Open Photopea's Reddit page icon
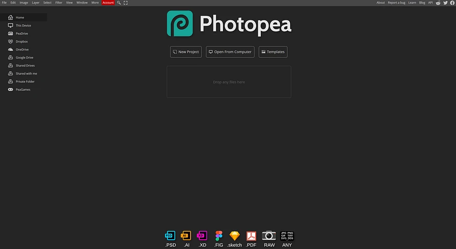The image size is (456, 249). pos(438,3)
